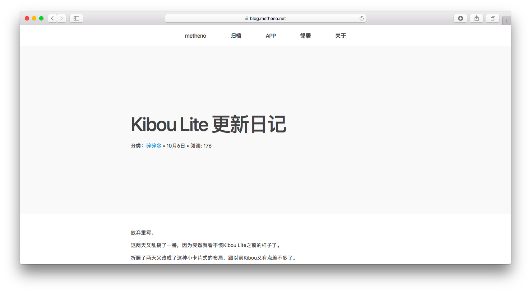Zoom the window with the green button
The width and height of the screenshot is (531, 293).
pyautogui.click(x=41, y=18)
